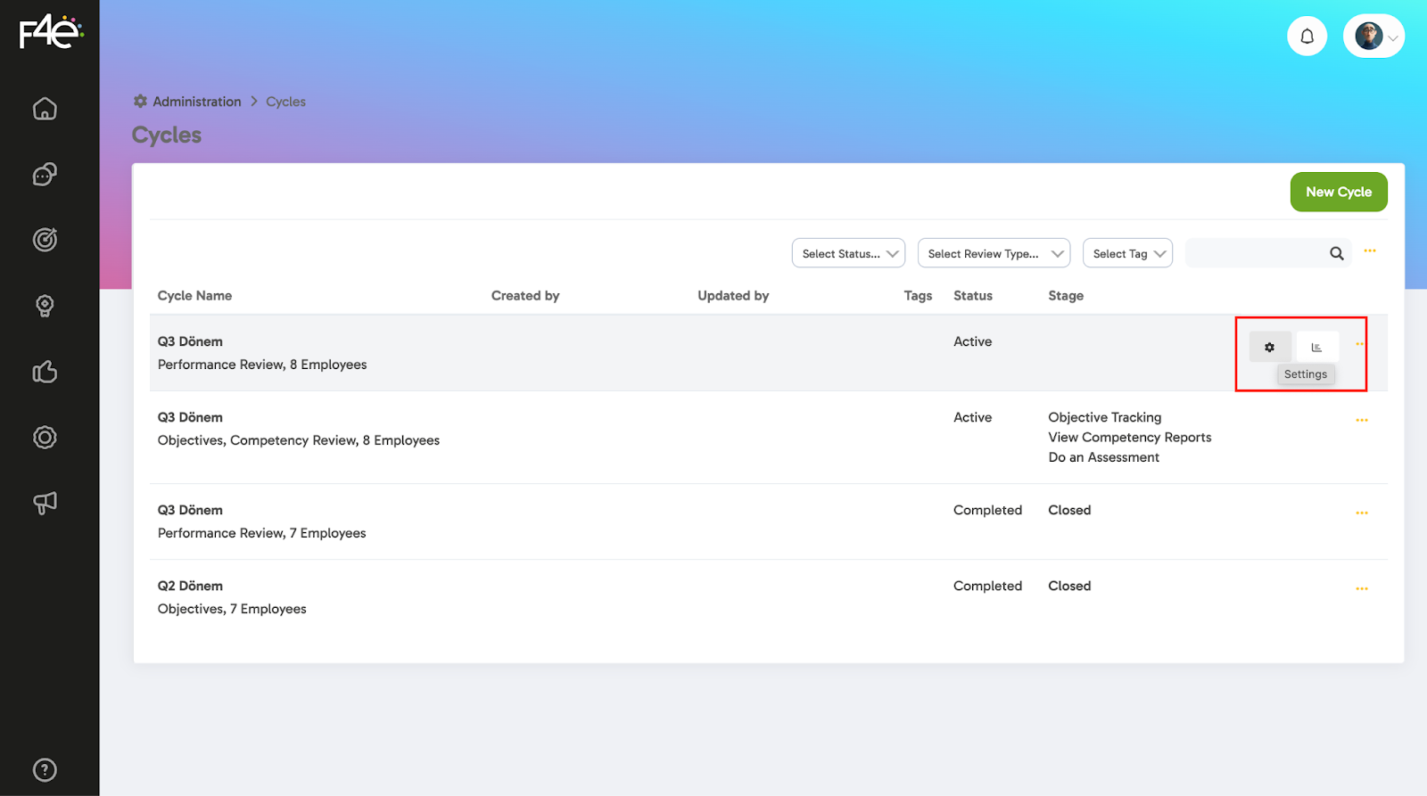The width and height of the screenshot is (1427, 796).
Task: Open the target goals sidebar icon
Action: click(45, 240)
